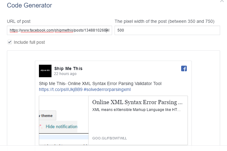
Task: Click the pixel width of the post label
Action: (165, 21)
